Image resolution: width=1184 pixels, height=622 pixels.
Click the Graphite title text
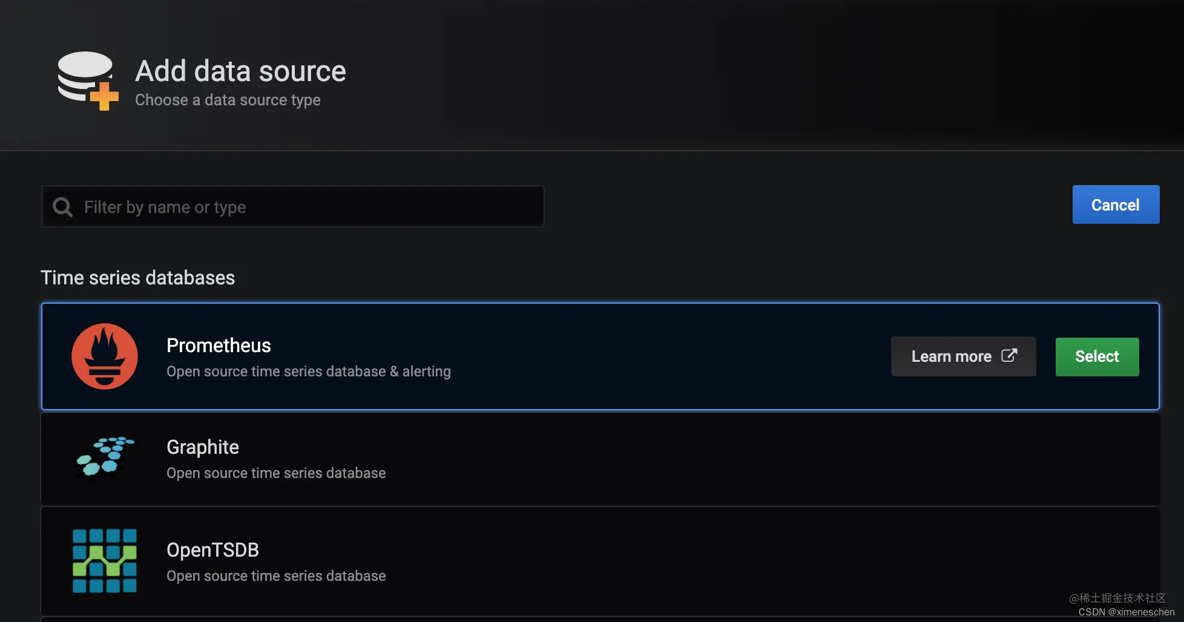[203, 447]
